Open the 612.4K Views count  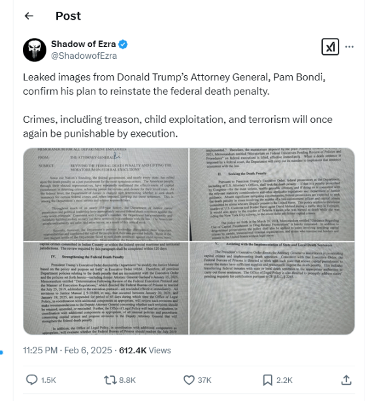(x=145, y=350)
